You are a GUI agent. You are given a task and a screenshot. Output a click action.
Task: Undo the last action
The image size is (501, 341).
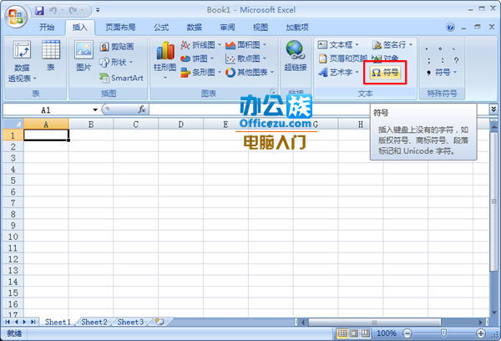tap(53, 11)
